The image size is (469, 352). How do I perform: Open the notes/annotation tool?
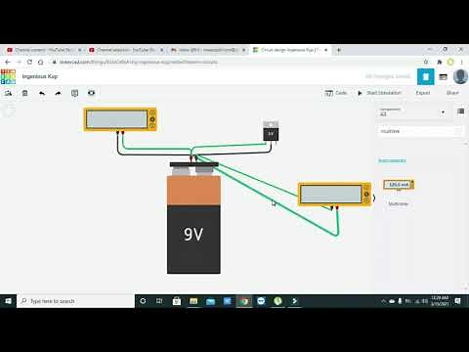coord(74,93)
